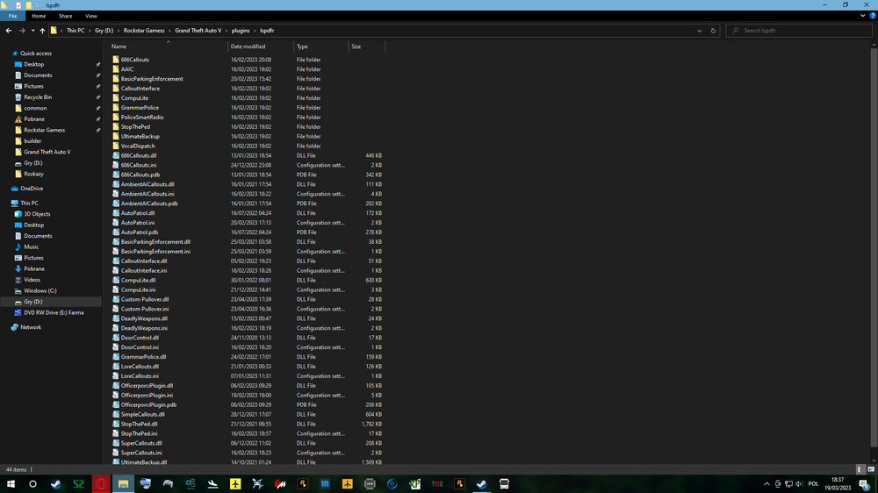The width and height of the screenshot is (878, 493).
Task: Navigate to Gry (D:) breadcrumb
Action: [104, 31]
